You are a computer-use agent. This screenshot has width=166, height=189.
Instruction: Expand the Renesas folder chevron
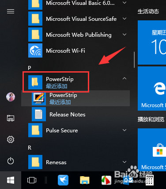pyautogui.click(x=124, y=162)
